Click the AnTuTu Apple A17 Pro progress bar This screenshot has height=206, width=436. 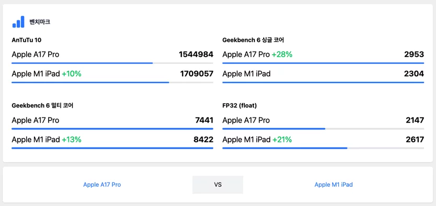112,63
